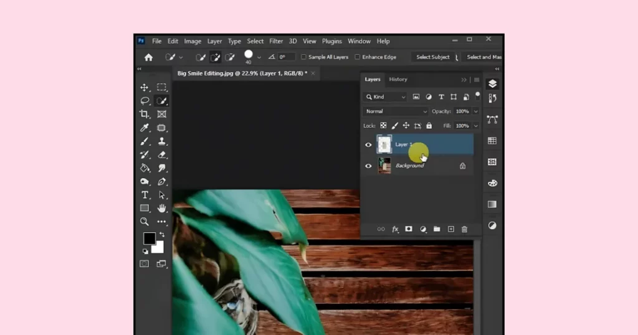Select the Move tool
The height and width of the screenshot is (335, 638).
point(145,87)
